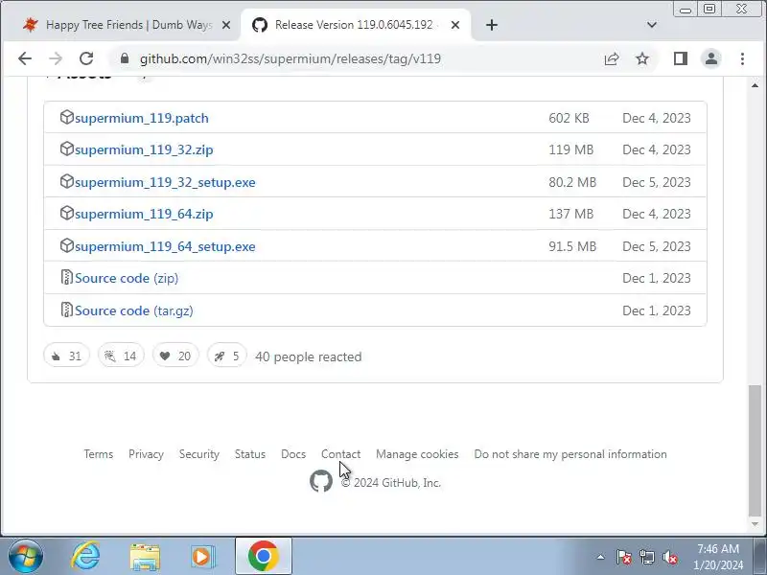The height and width of the screenshot is (575, 767).
Task: Open Chrome three-dot menu
Action: [x=742, y=58]
